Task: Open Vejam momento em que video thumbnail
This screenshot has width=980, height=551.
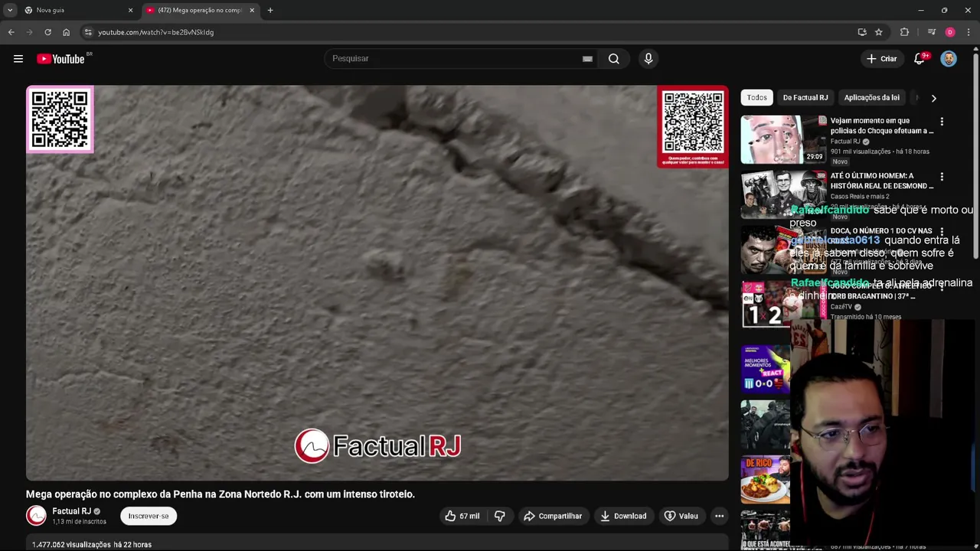Action: (784, 139)
